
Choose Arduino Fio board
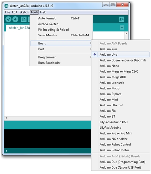[x=121, y=111]
